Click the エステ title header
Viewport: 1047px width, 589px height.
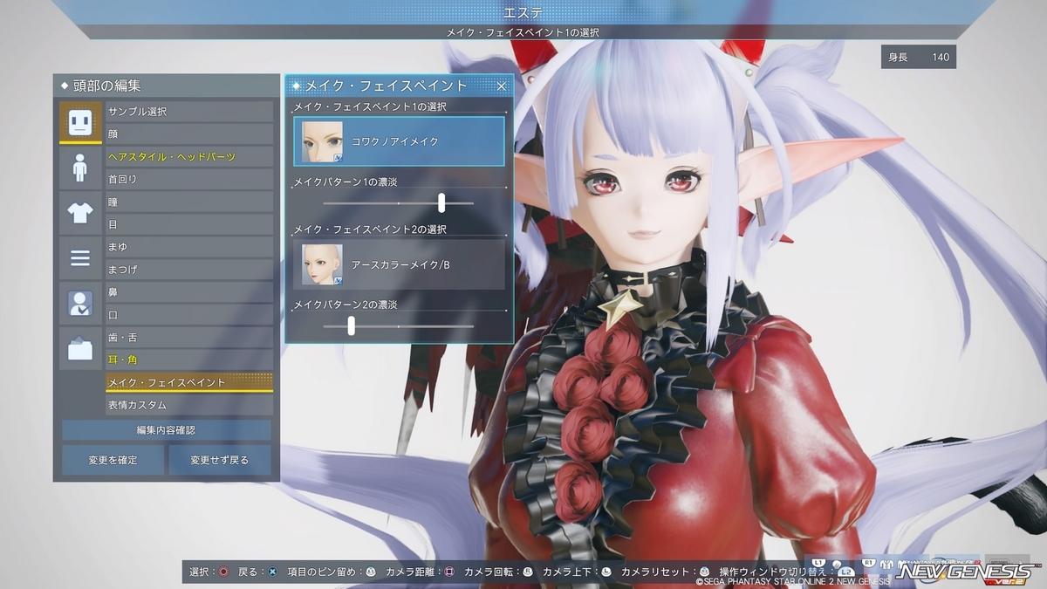(x=523, y=12)
